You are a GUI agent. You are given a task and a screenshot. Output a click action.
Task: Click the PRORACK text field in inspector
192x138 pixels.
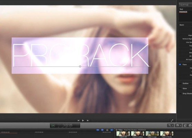tap(185, 16)
